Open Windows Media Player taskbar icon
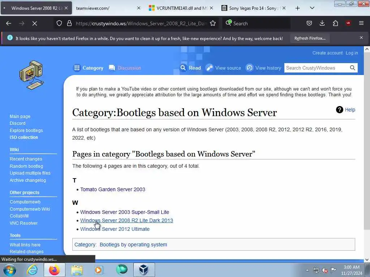Viewport: 370px width, 277px height. [99, 270]
